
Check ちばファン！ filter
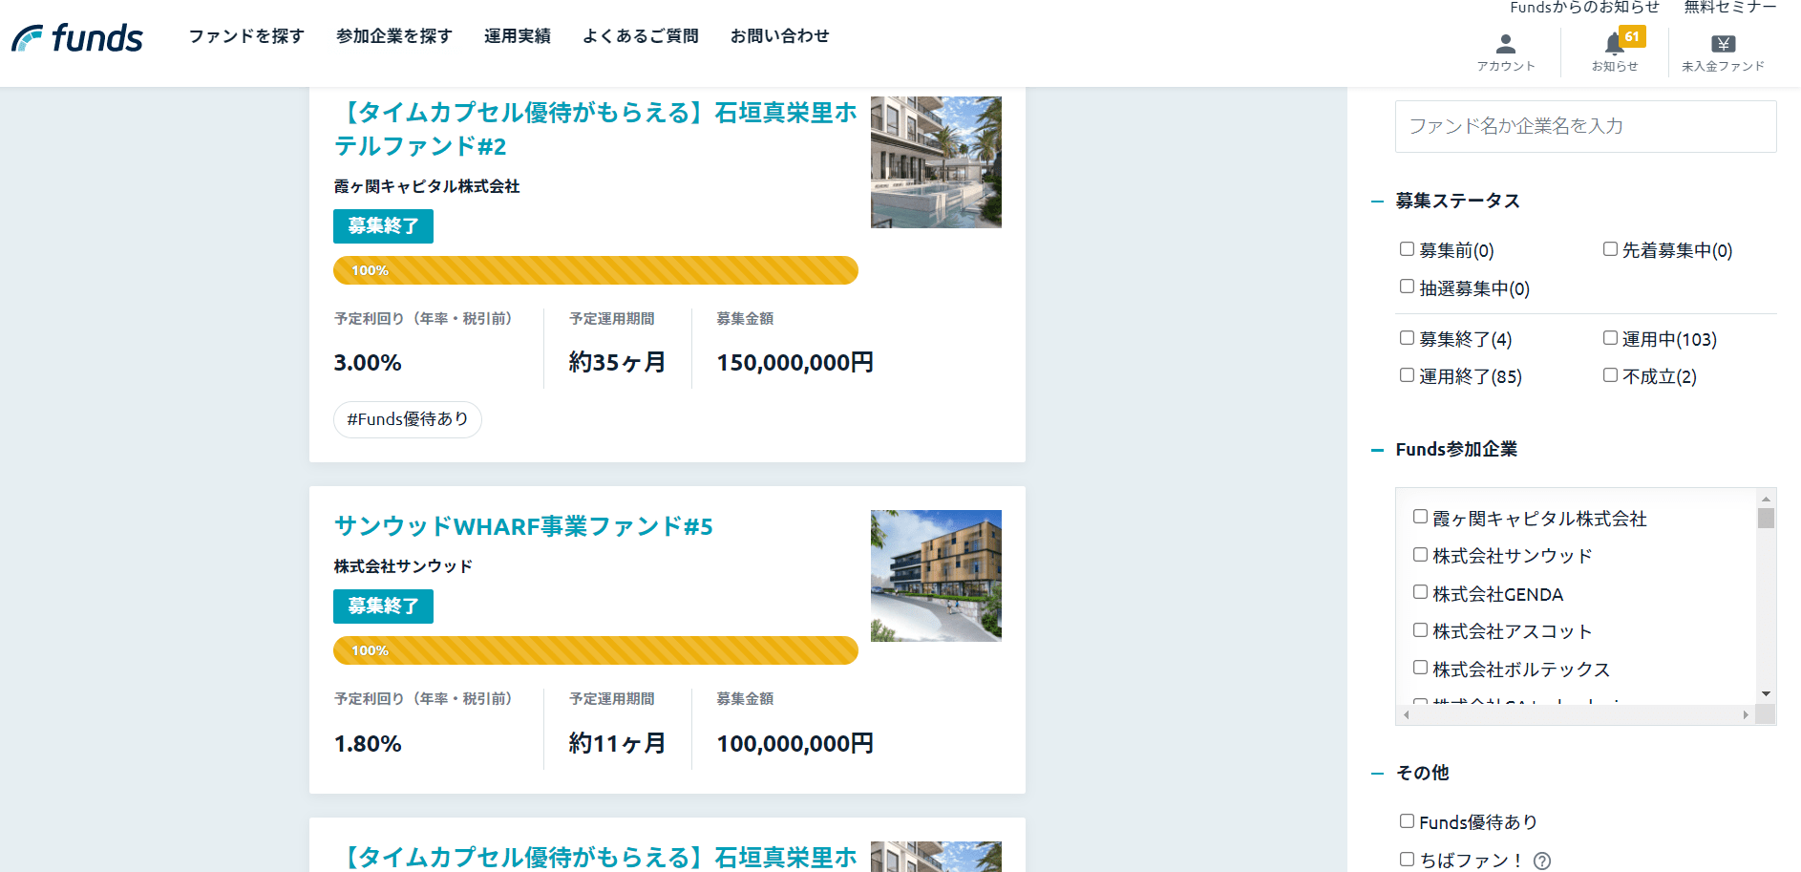pyautogui.click(x=1407, y=860)
